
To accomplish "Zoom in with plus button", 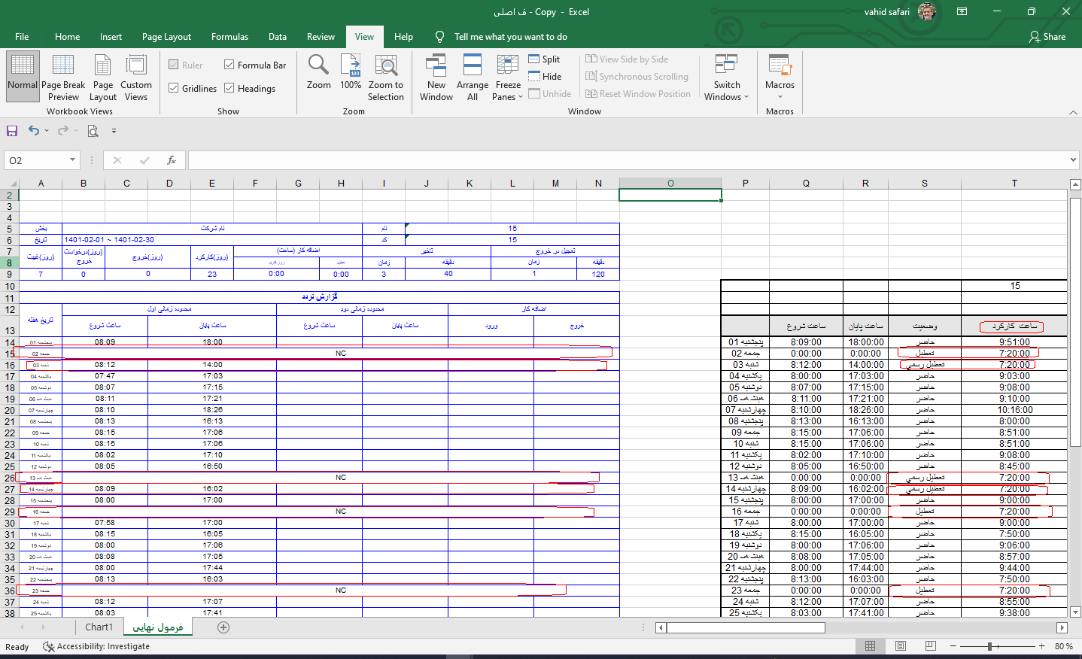I will (1042, 646).
